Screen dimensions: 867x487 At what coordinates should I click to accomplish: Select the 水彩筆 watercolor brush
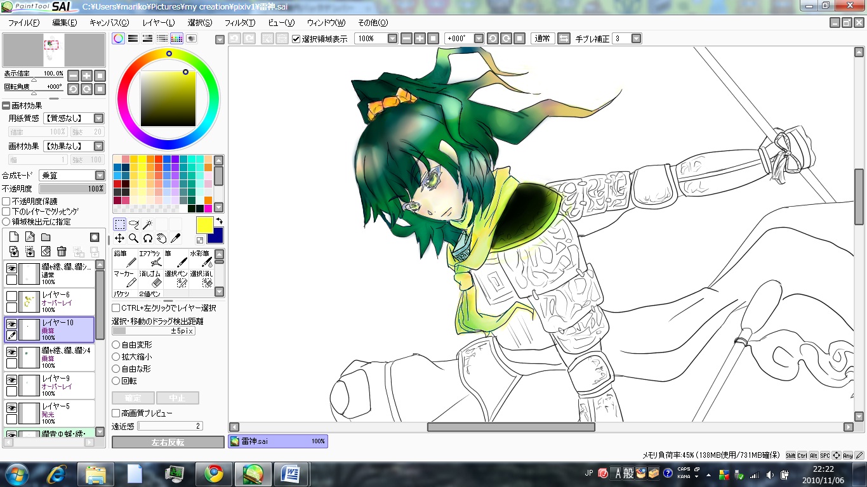pos(201,259)
